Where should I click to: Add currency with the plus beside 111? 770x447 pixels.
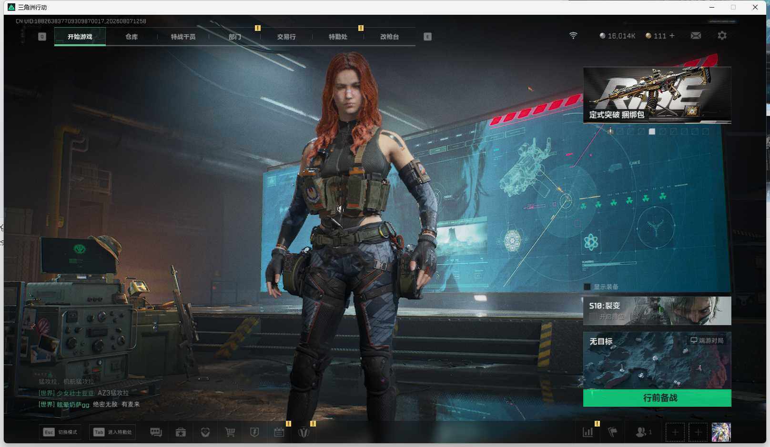672,36
